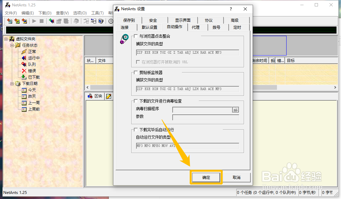Open the 工具(T) menu
The image size is (341, 199).
(x=97, y=13)
